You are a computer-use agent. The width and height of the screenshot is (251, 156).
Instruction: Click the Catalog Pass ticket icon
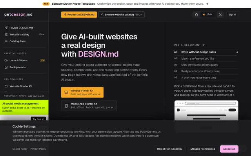[6, 41]
